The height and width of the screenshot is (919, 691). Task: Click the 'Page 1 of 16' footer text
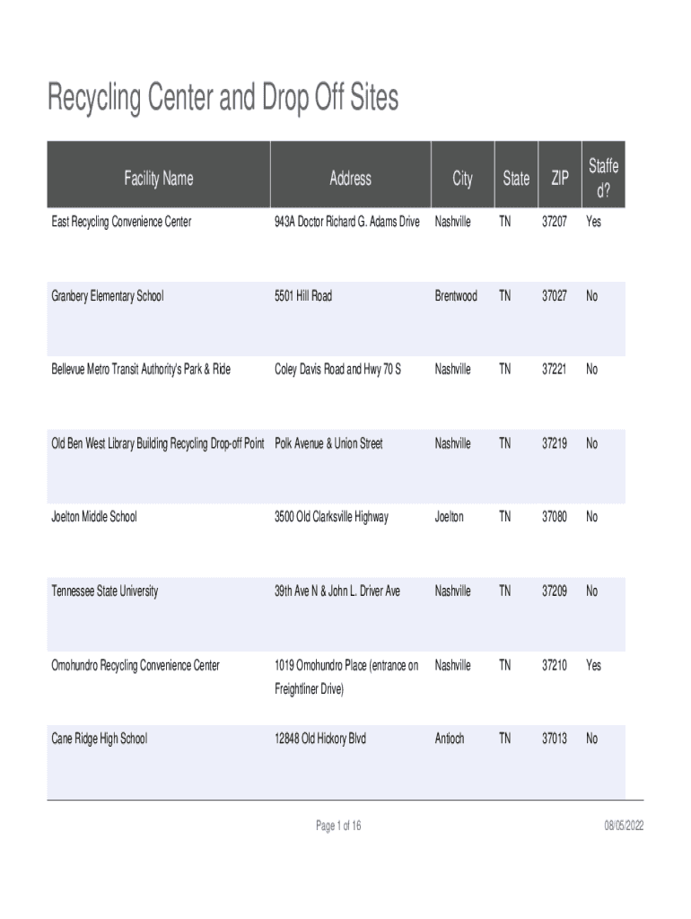point(338,826)
